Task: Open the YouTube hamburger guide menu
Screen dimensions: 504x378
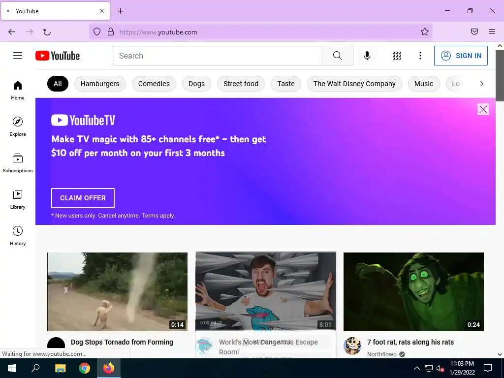Action: [x=18, y=56]
